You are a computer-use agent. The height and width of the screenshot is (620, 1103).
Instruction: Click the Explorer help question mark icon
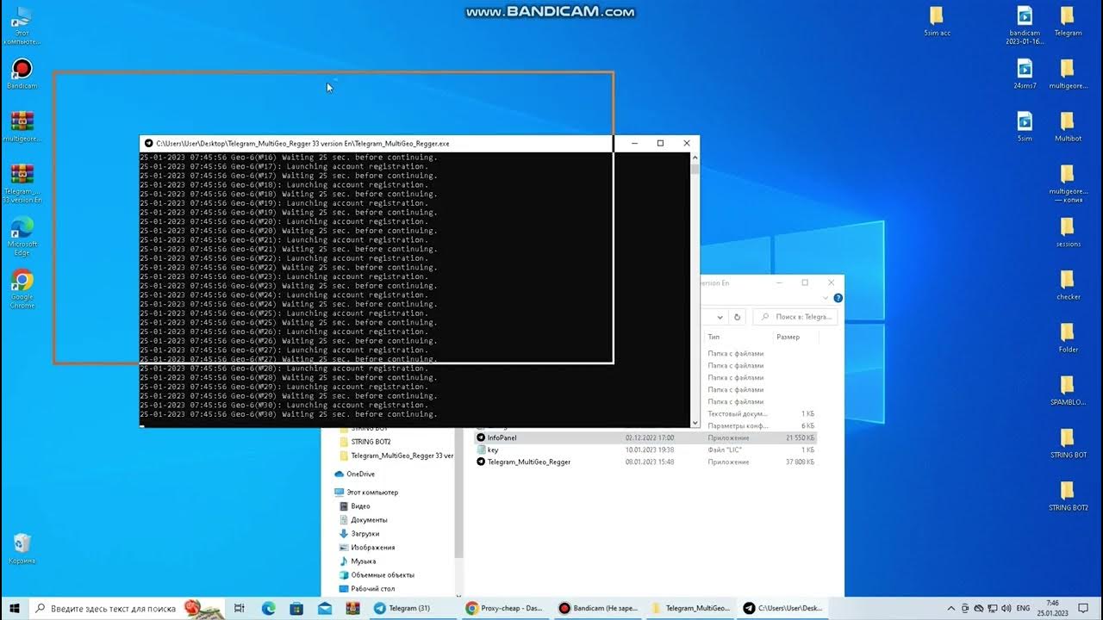coord(838,298)
